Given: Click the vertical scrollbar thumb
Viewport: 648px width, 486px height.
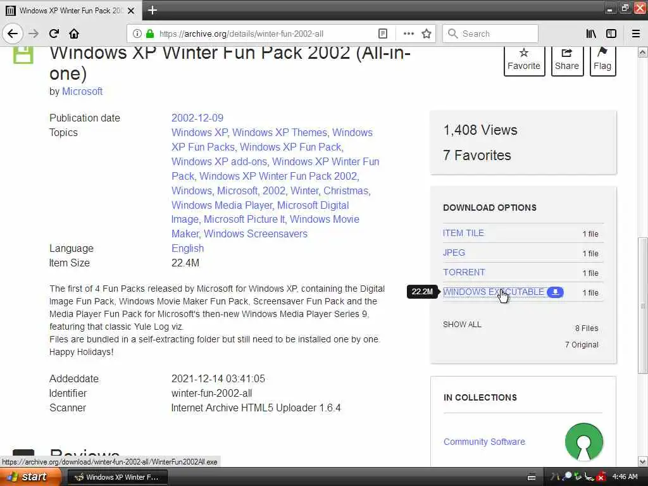Looking at the screenshot, I should click(x=642, y=305).
